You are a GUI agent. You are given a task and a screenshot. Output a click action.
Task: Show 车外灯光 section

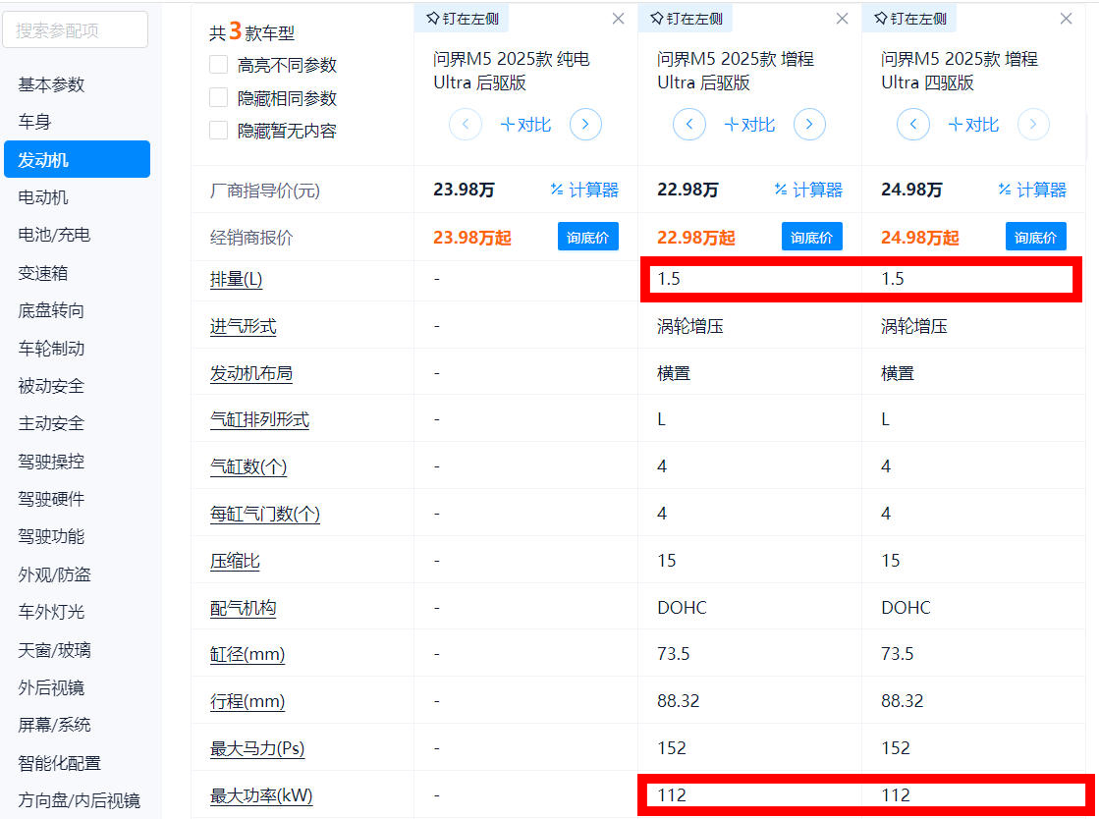coord(51,612)
